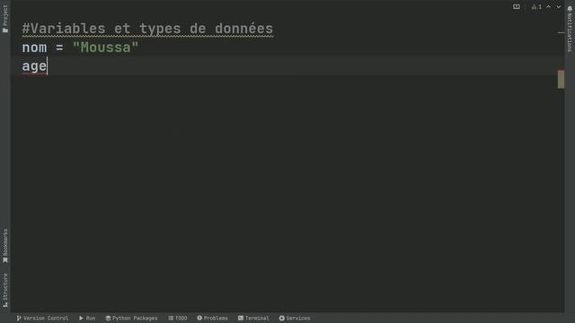This screenshot has width=575, height=323.
Task: Click the warning count indicator
Action: coord(536,7)
